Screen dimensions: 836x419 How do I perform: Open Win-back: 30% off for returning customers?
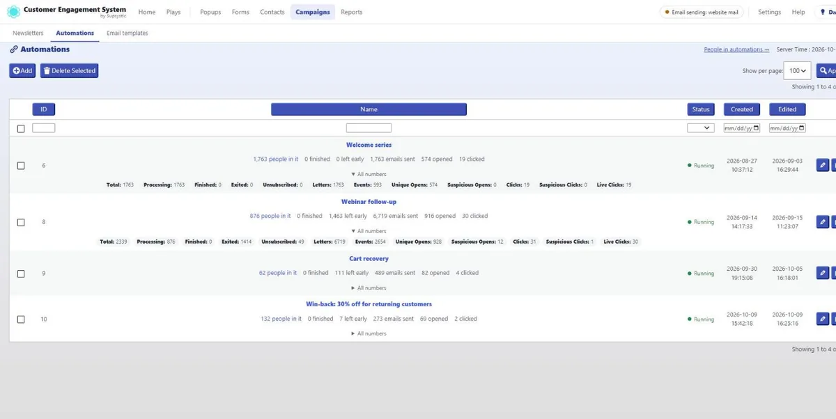point(369,304)
